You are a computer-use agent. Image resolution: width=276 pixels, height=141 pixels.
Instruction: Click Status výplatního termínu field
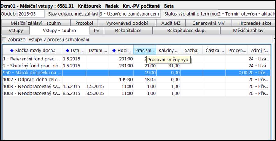(246, 14)
